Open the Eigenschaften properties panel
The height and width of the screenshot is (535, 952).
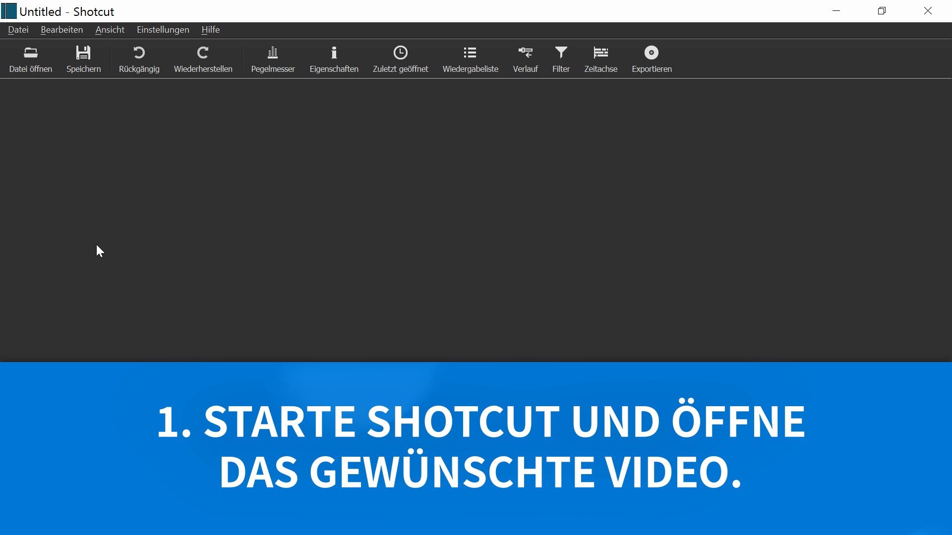(x=334, y=59)
